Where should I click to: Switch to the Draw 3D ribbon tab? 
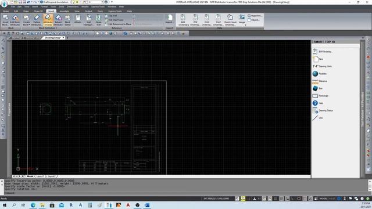coord(38,11)
